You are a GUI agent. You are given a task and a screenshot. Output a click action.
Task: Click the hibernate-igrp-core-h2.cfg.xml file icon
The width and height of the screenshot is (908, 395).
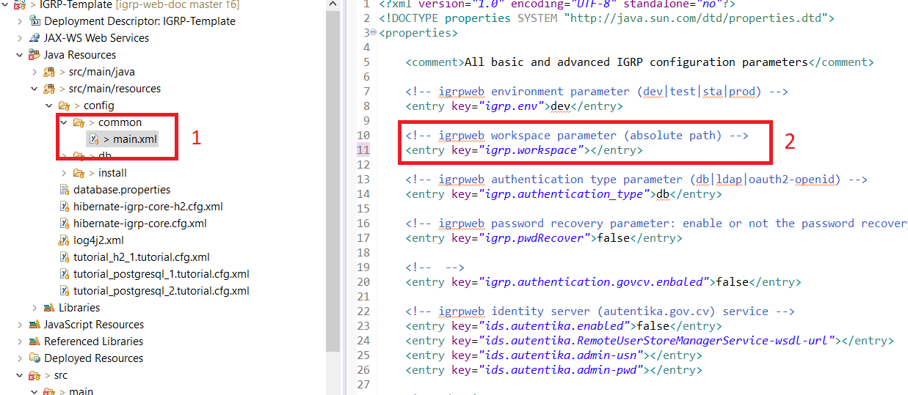click(x=65, y=207)
